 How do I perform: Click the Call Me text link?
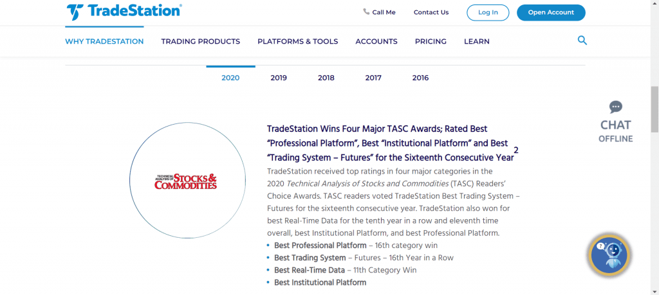[384, 12]
